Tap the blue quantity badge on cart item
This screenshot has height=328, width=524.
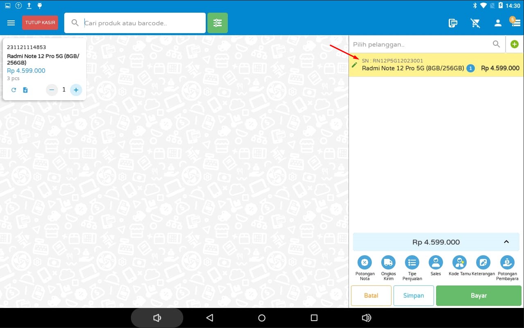(x=470, y=68)
